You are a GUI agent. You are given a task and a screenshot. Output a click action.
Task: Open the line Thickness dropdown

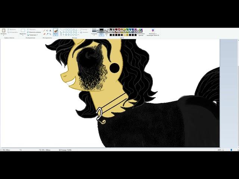[x=94, y=32]
